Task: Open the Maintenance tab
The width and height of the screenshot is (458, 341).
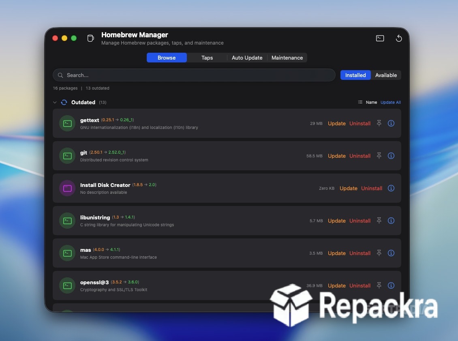Action: (x=287, y=58)
